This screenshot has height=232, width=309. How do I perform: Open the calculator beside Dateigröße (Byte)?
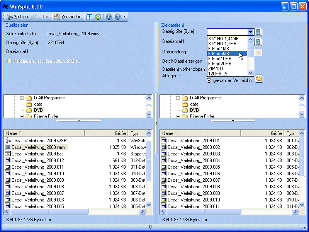click(x=258, y=32)
